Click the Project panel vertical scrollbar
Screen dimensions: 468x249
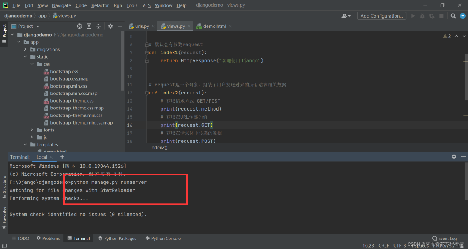pos(122,60)
